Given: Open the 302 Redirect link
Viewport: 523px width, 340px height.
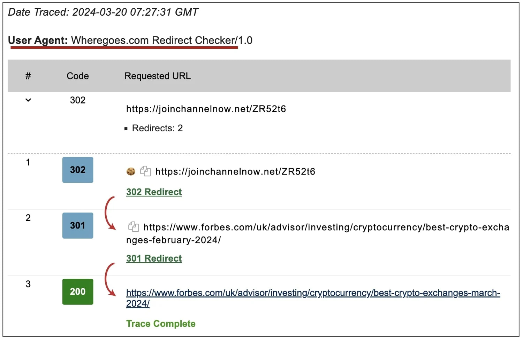Looking at the screenshot, I should coord(154,192).
